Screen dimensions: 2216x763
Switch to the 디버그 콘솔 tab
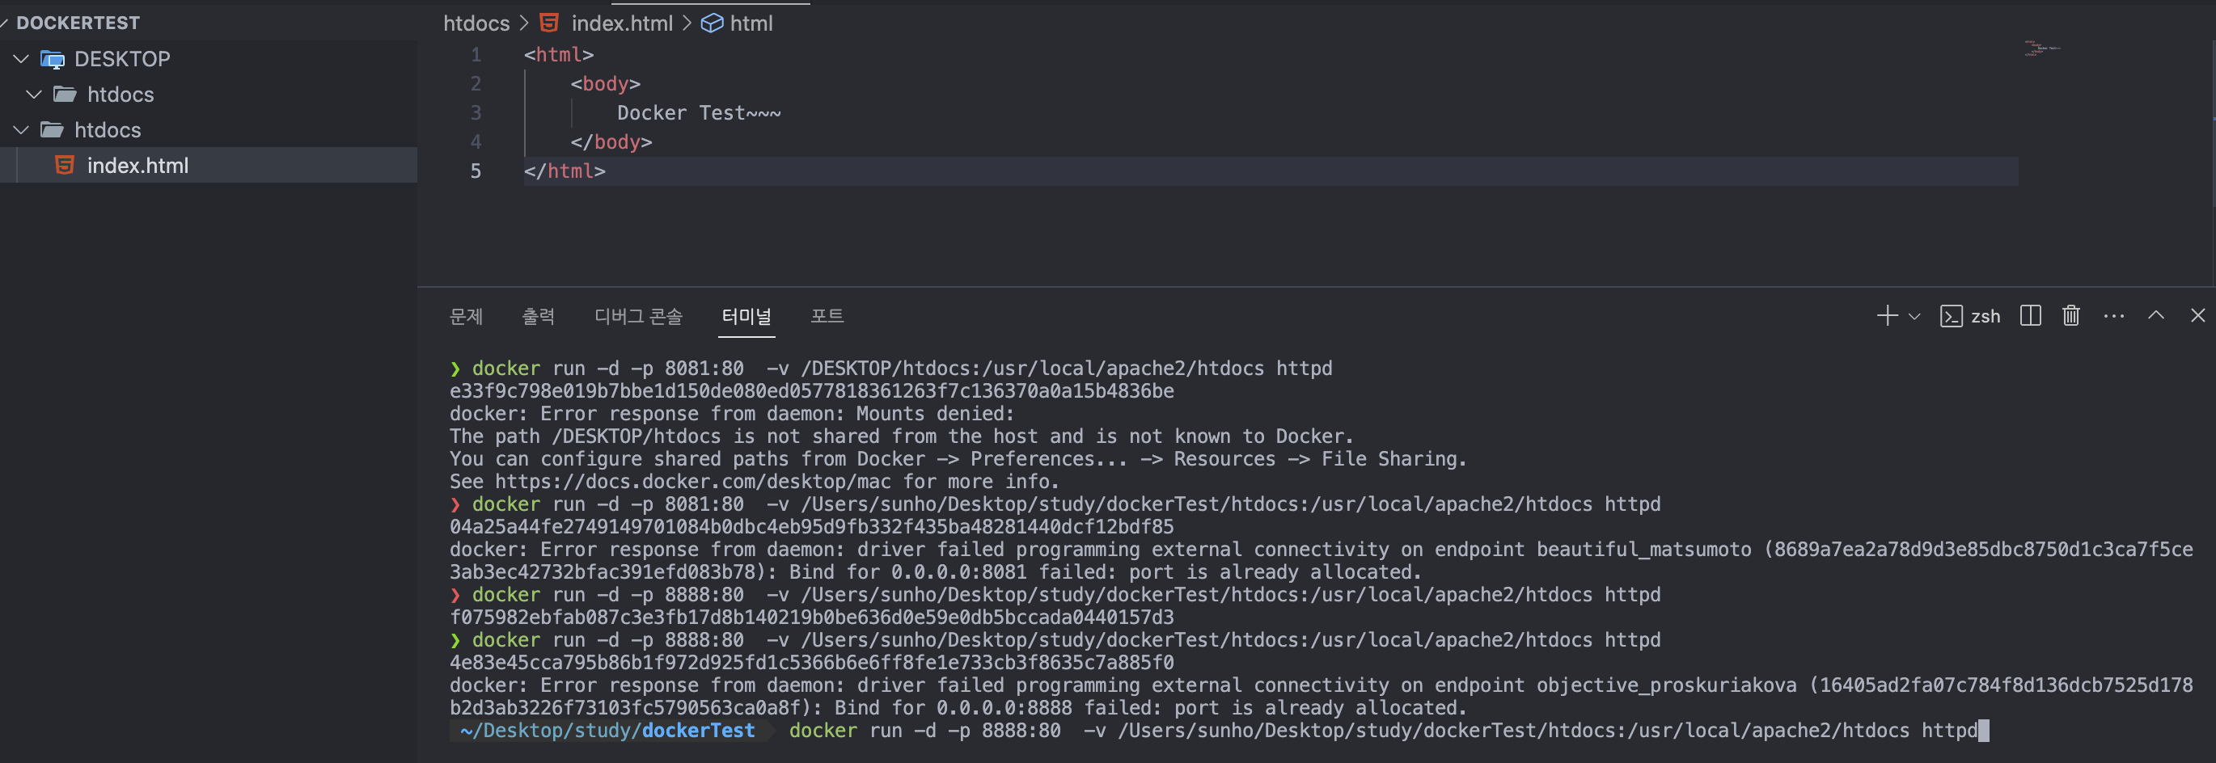point(638,317)
